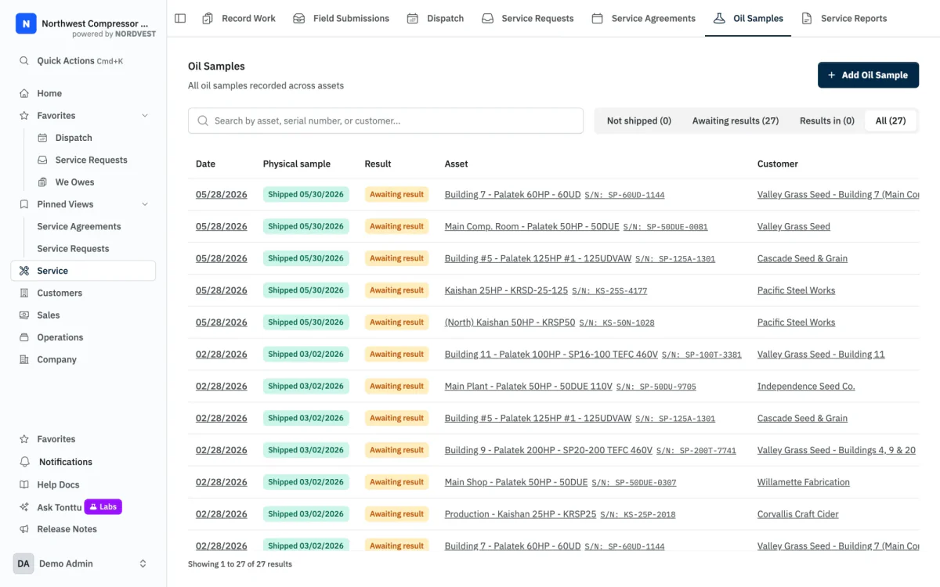Collapse the Pinned Views group chevron
940x587 pixels.
pos(145,204)
